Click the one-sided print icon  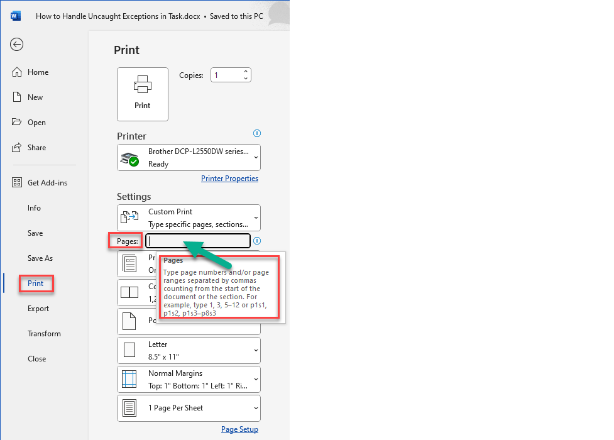[x=129, y=263]
